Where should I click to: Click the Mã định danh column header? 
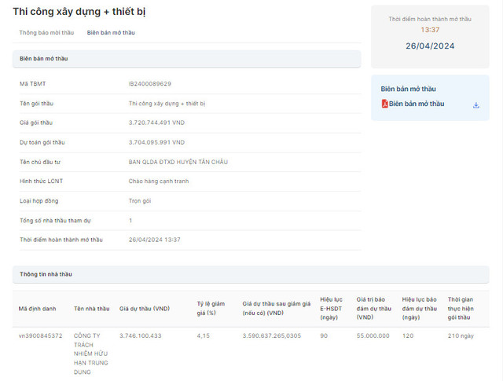click(35, 309)
